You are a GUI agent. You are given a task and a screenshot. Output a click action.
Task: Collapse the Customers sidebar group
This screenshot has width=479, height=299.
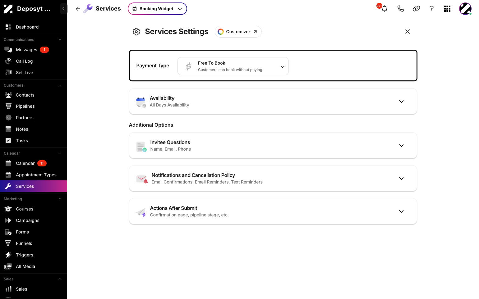coord(60,85)
